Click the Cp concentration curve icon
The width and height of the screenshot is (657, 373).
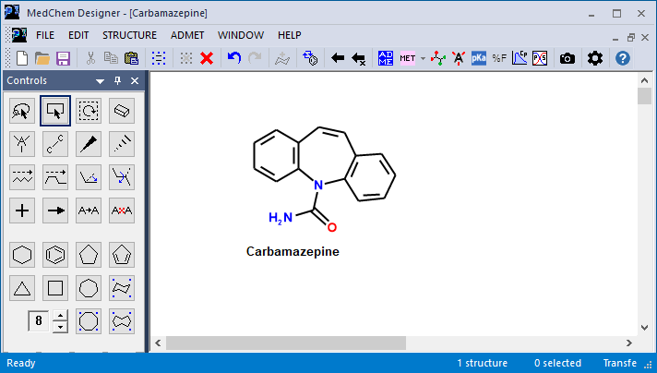(520, 58)
